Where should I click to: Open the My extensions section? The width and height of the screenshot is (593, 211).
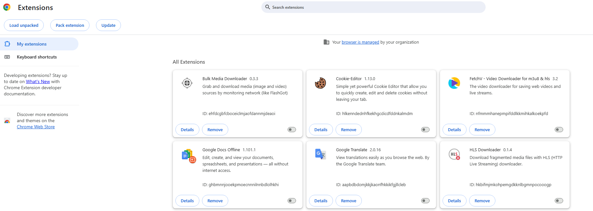pyautogui.click(x=39, y=44)
